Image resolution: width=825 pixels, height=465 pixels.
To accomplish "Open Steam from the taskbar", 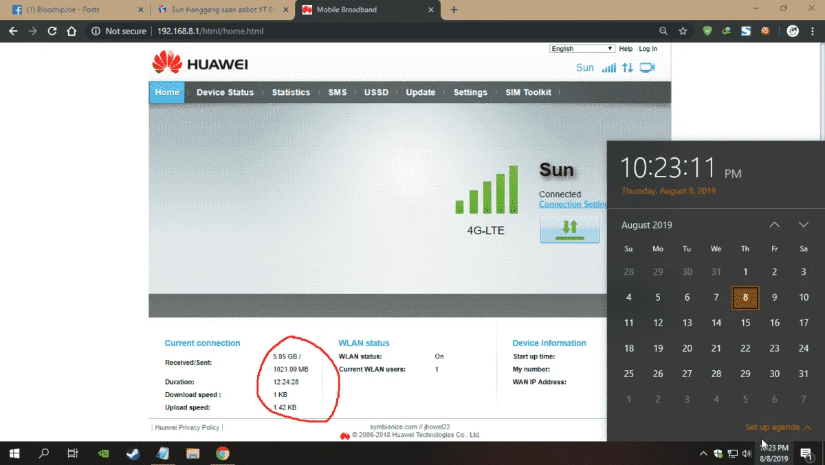I will point(133,453).
